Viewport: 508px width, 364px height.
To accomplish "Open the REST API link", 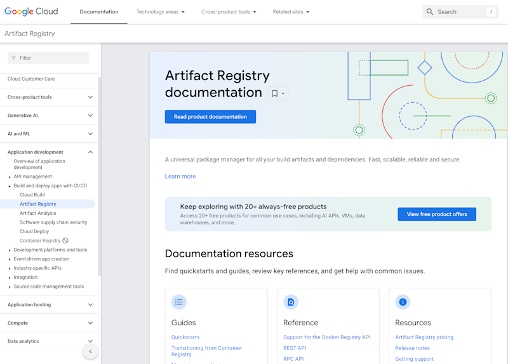I will pos(295,348).
